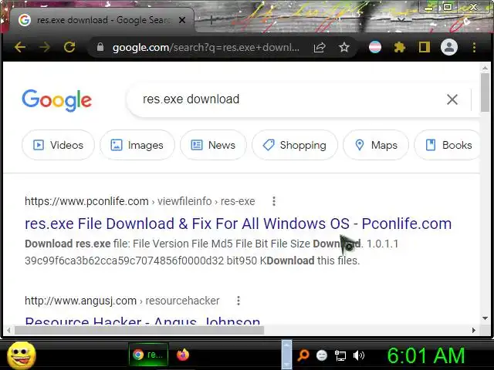Close the res.exe download Google Search tab
The height and width of the screenshot is (370, 494).
point(182,20)
